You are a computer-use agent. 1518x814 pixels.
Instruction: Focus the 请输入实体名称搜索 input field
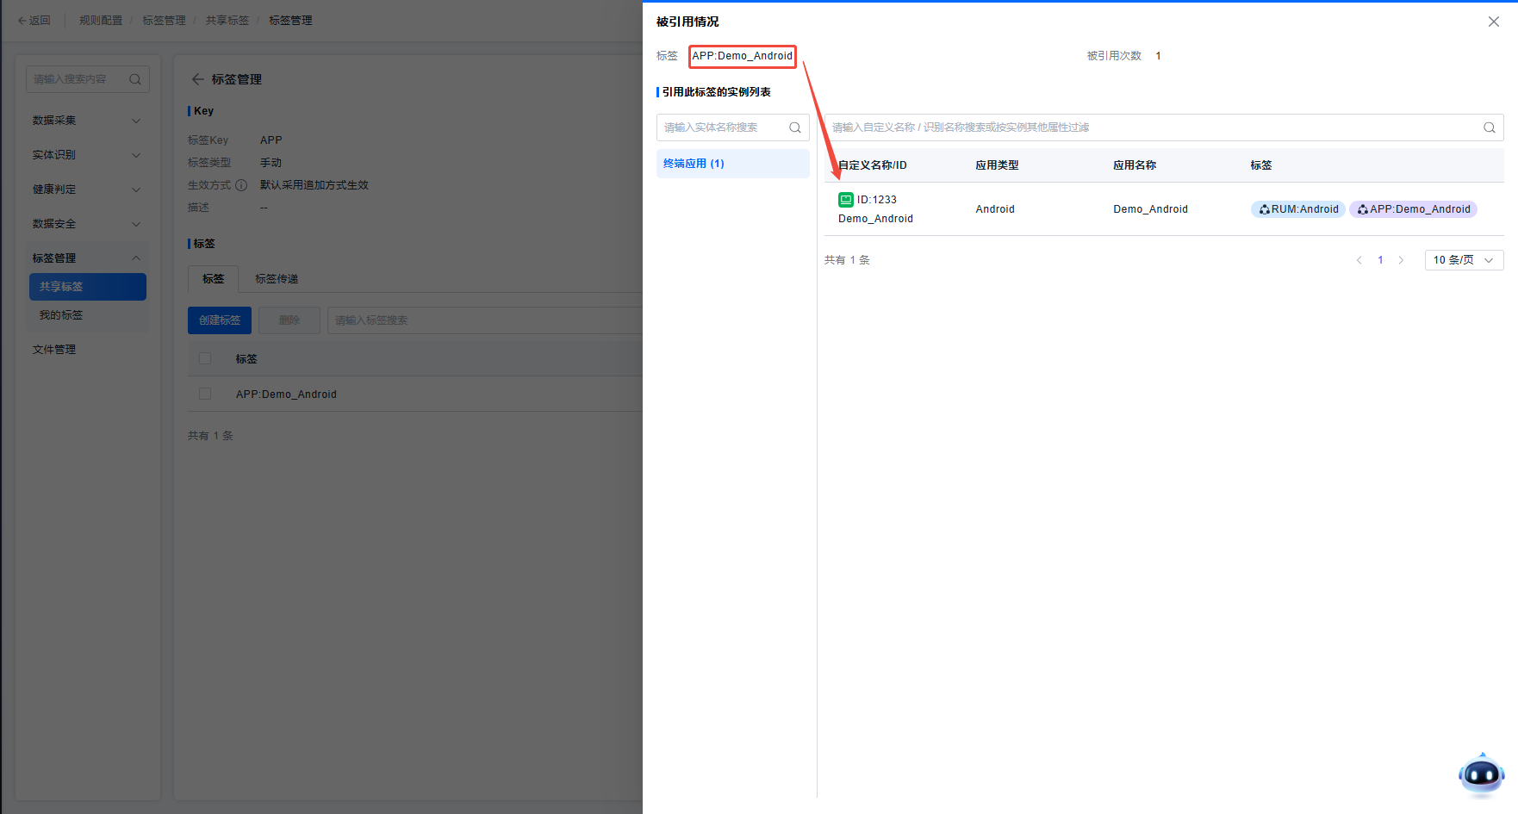722,127
